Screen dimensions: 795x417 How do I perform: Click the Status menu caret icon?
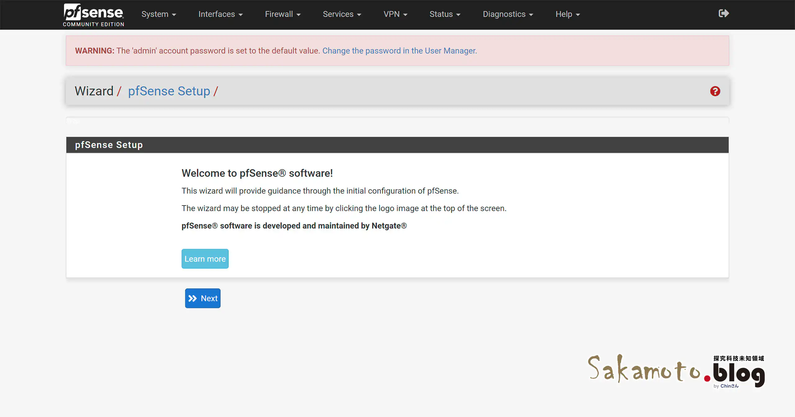click(x=459, y=14)
